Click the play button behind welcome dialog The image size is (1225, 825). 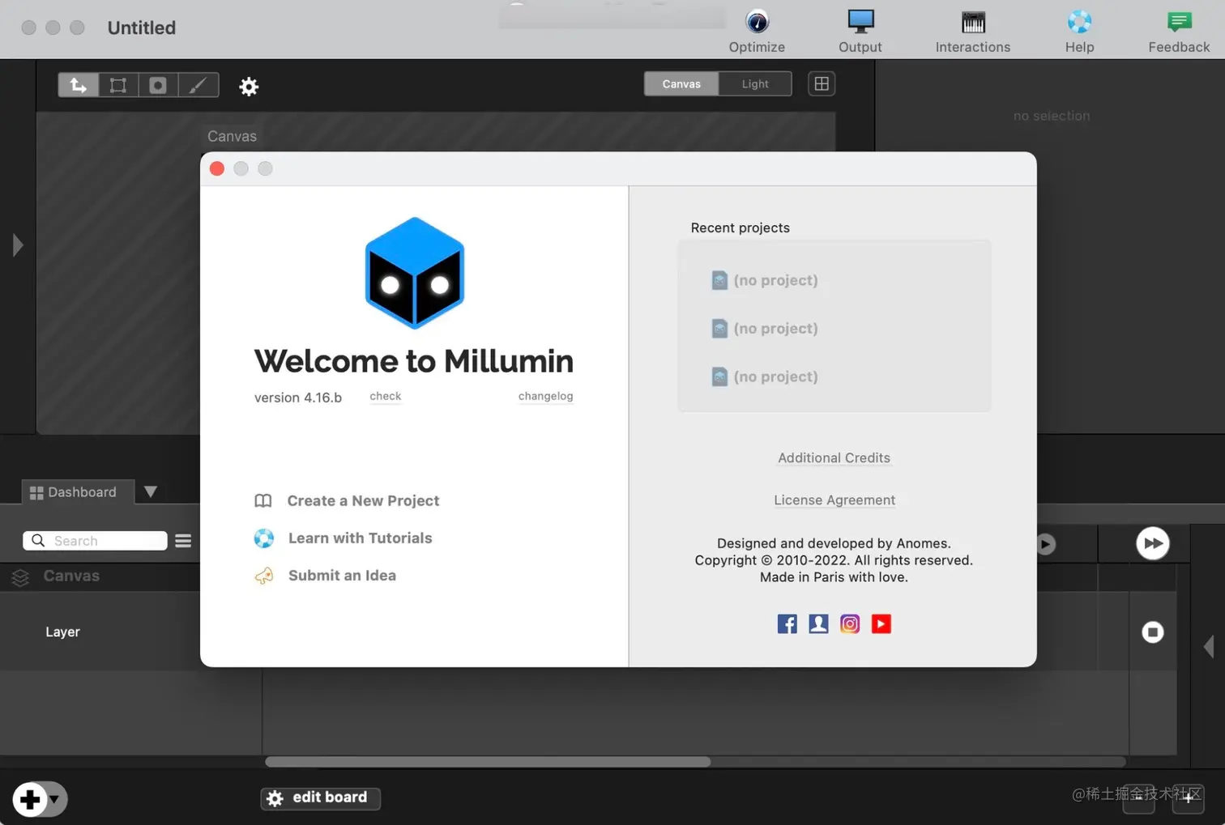(x=1046, y=544)
